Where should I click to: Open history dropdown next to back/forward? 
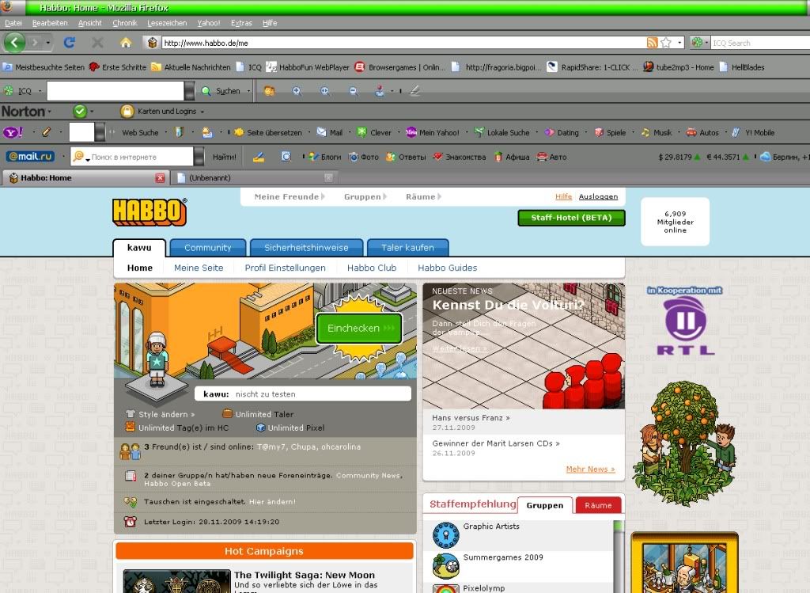point(48,43)
